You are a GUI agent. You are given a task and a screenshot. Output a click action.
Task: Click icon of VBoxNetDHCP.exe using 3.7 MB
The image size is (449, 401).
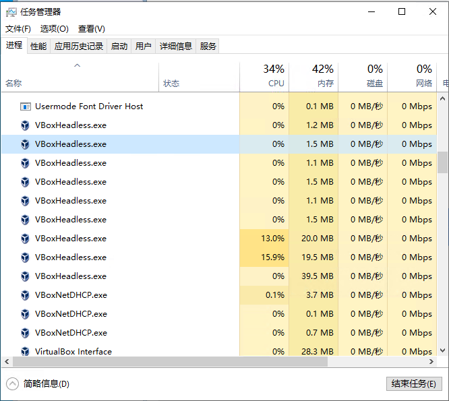coord(26,295)
